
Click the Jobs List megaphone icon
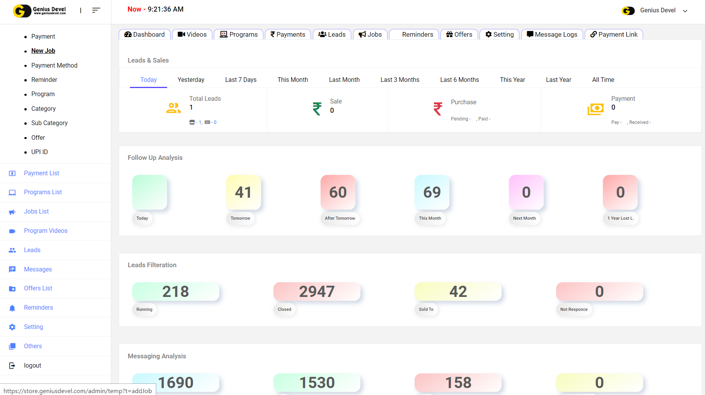pyautogui.click(x=12, y=212)
